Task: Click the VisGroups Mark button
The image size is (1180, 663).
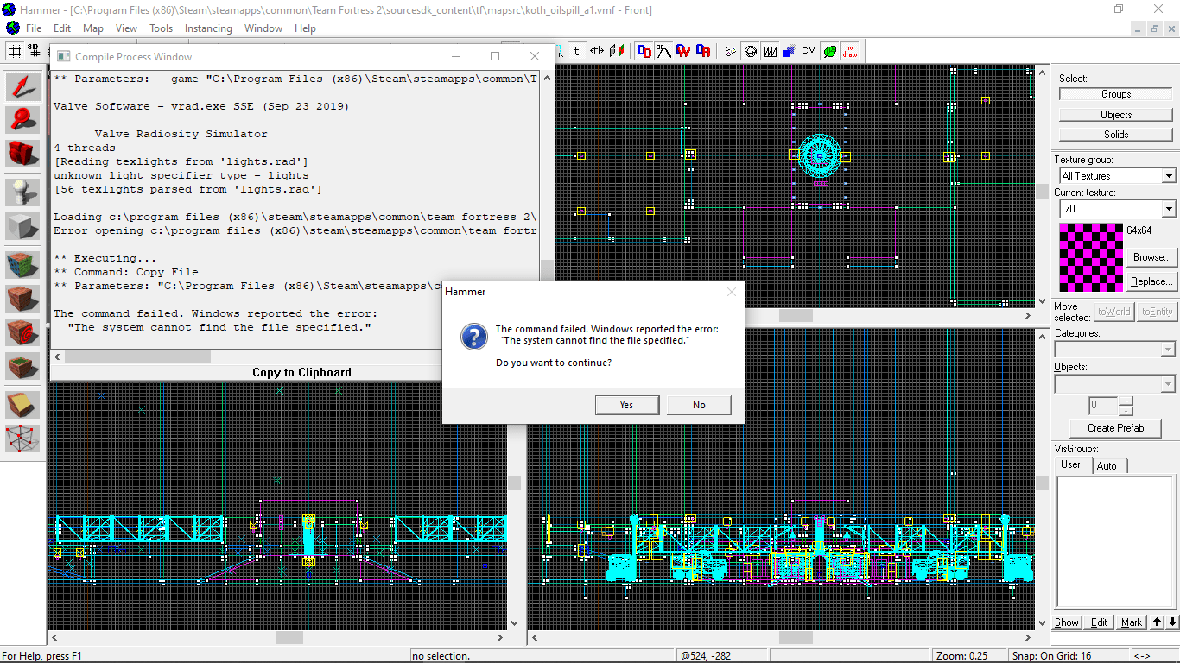Action: (1132, 622)
